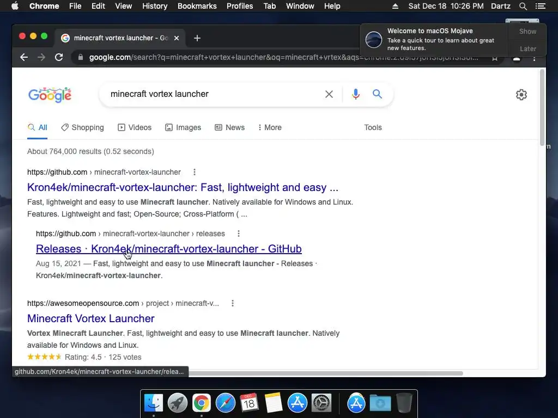
Task: Open Safari from the dock
Action: (225, 403)
